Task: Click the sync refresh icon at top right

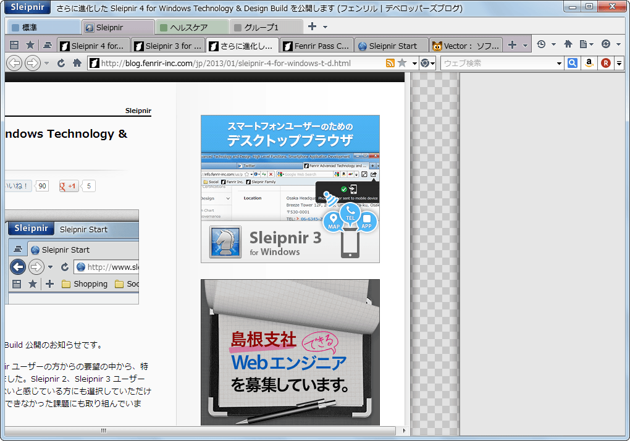Action: click(606, 44)
